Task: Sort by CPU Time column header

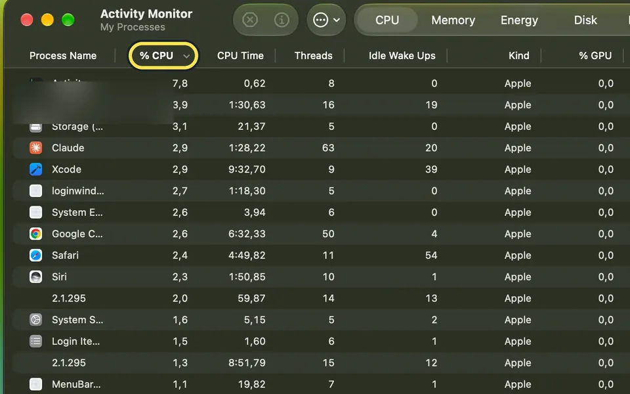Action: (x=240, y=55)
